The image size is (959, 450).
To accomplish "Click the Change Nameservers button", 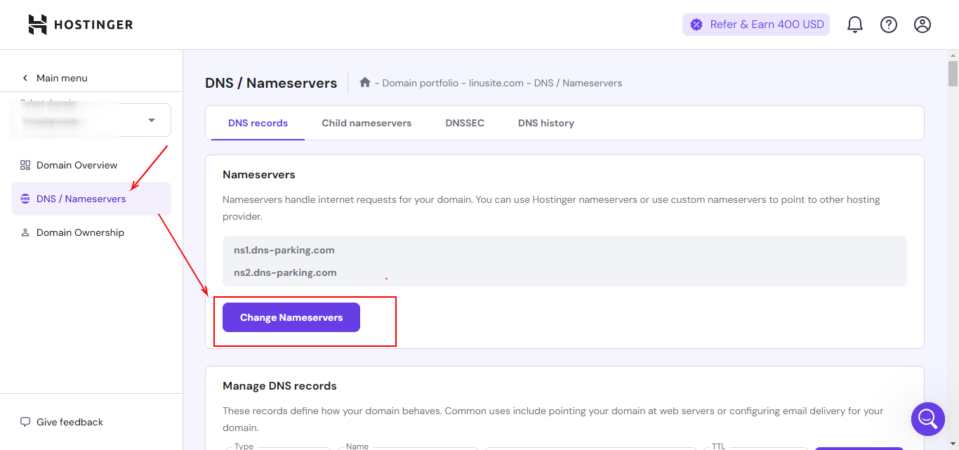I will pos(291,317).
